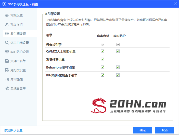
Task: Click the document icon for 文件白名单
Action: point(7,61)
